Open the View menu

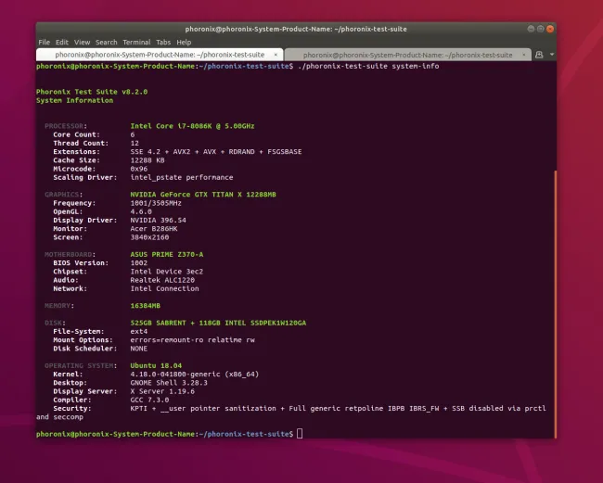[82, 43]
